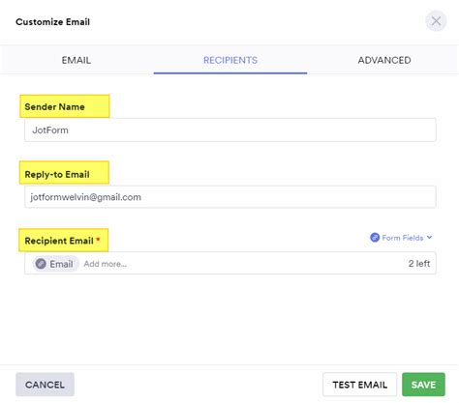Click the pencil icon in Email chip
The height and width of the screenshot is (403, 459).
coord(41,264)
